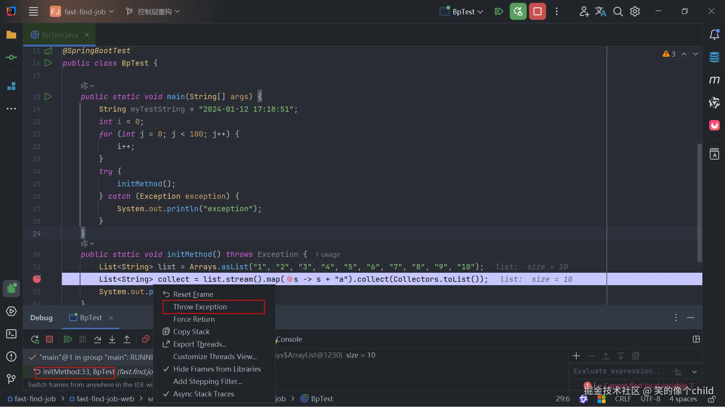The image size is (725, 407).
Task: Open the 控制层重构 branch dropdown
Action: (153, 12)
